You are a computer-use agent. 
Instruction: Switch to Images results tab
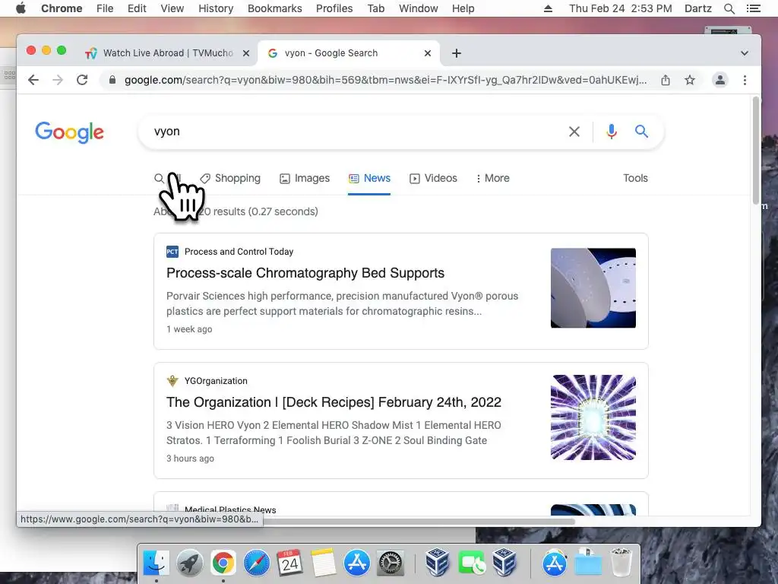[x=305, y=178]
